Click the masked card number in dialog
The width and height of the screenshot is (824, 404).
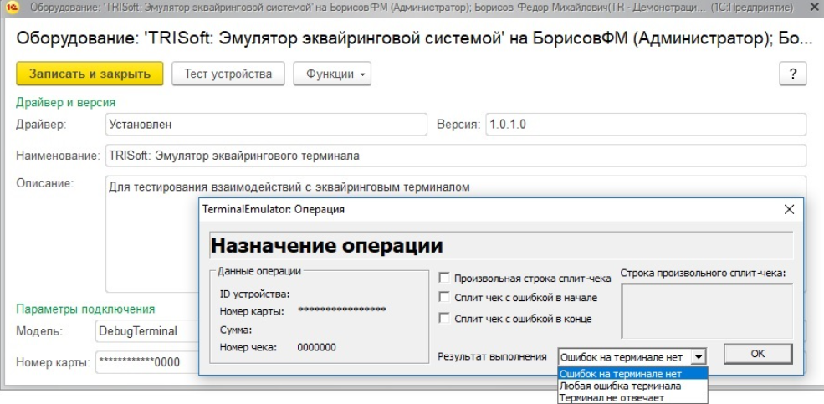point(342,310)
